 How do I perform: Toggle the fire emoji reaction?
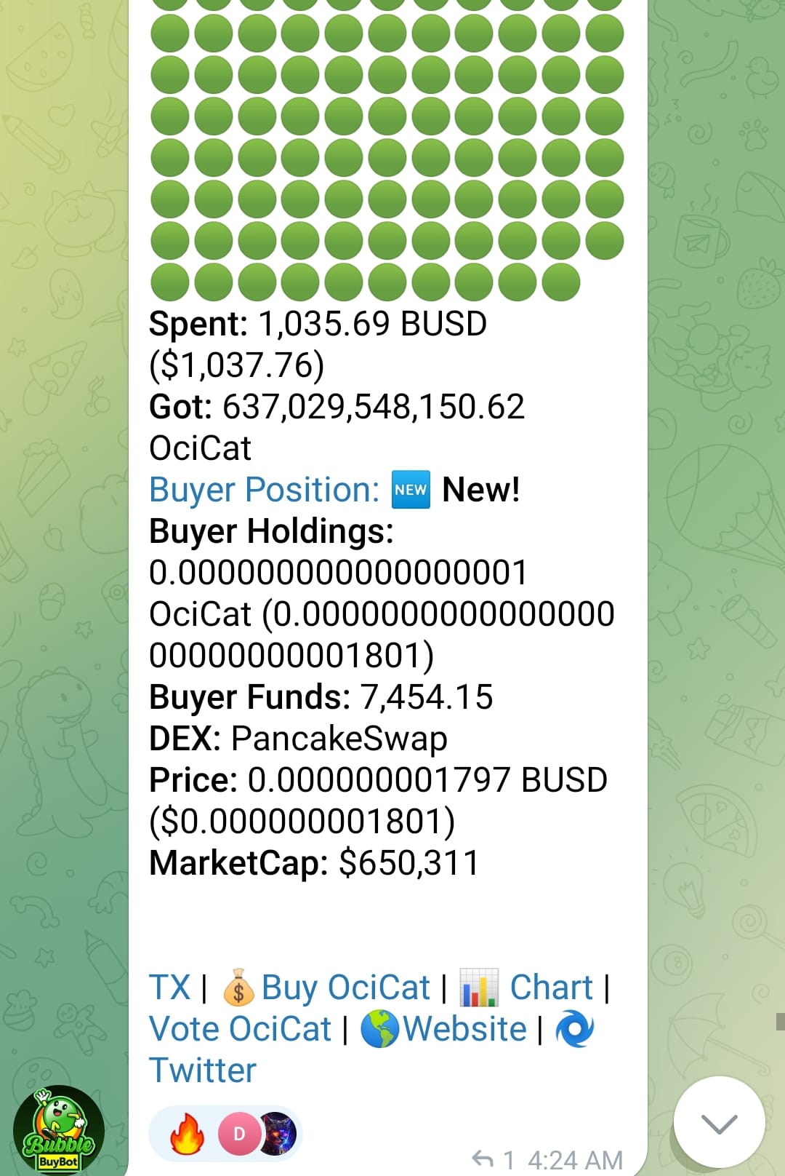186,1134
